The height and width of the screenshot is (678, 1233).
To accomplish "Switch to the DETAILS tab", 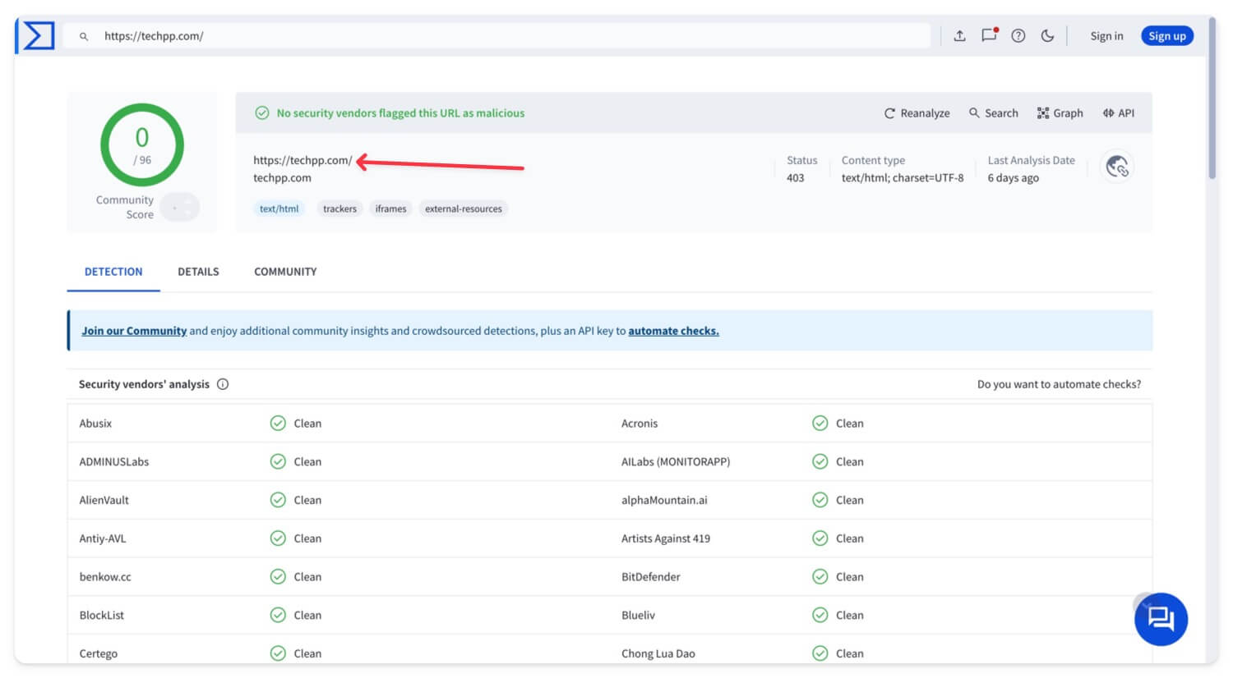I will (x=198, y=272).
